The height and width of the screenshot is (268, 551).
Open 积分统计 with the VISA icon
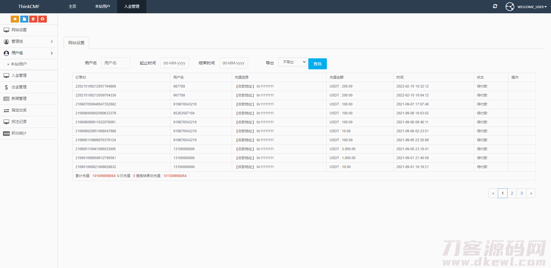tap(19, 133)
